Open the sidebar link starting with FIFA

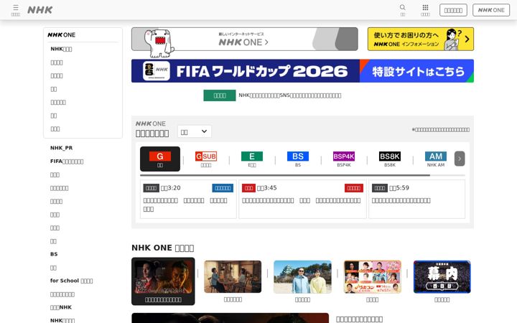67,161
